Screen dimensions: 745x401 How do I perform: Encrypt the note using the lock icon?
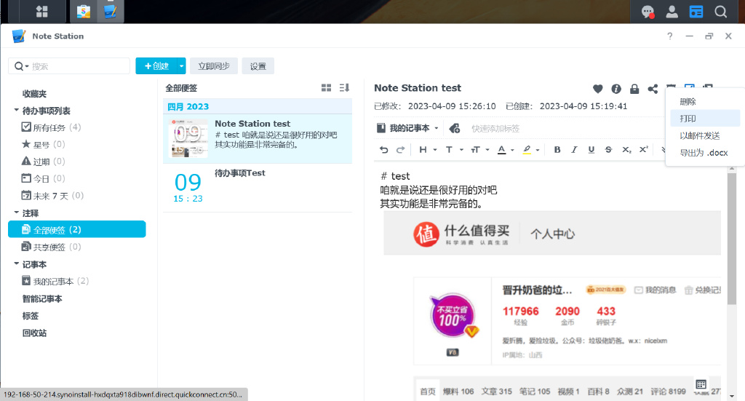click(x=634, y=88)
